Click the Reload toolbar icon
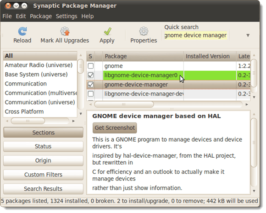Screen dimensions: 266x213 (x=22, y=32)
